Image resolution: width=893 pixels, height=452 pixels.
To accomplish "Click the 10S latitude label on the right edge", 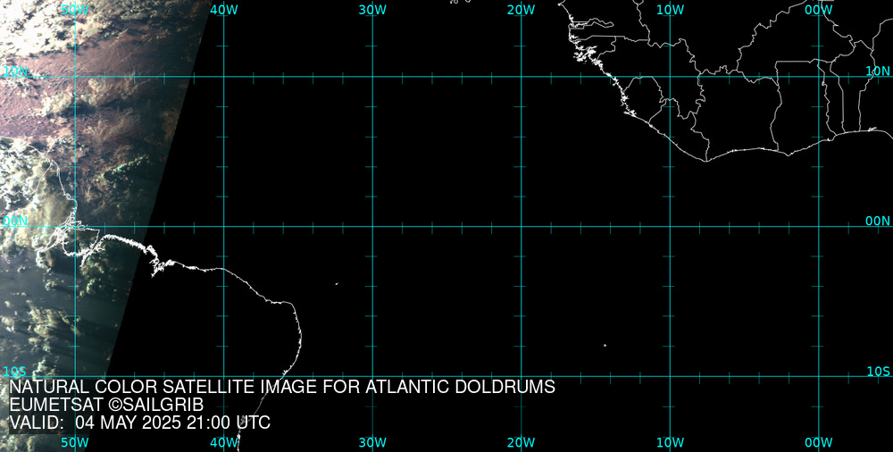I will point(878,372).
